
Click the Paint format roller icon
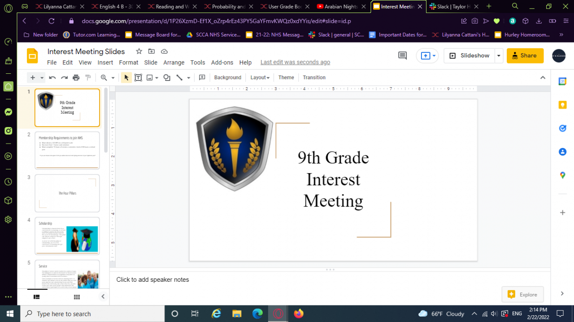coord(88,77)
